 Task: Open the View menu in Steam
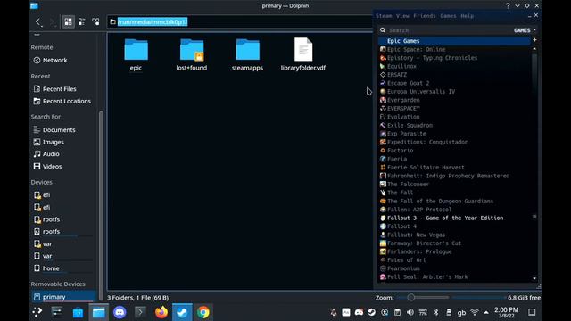(402, 16)
